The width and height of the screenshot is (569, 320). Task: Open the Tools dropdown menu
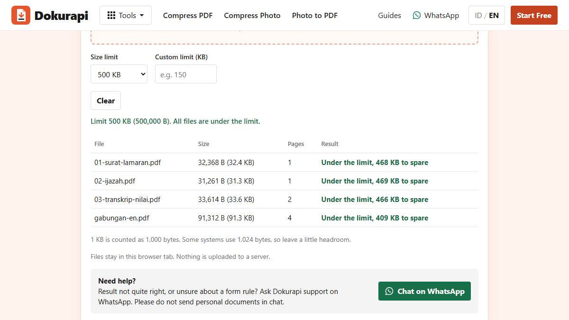[126, 15]
